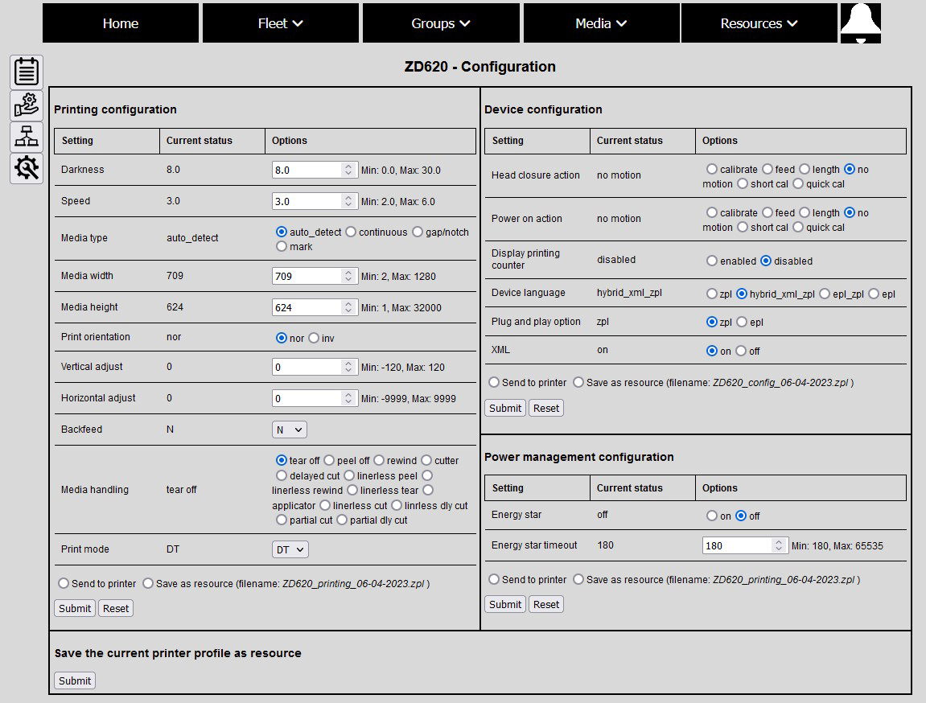Submit the Power management configuration

point(505,604)
